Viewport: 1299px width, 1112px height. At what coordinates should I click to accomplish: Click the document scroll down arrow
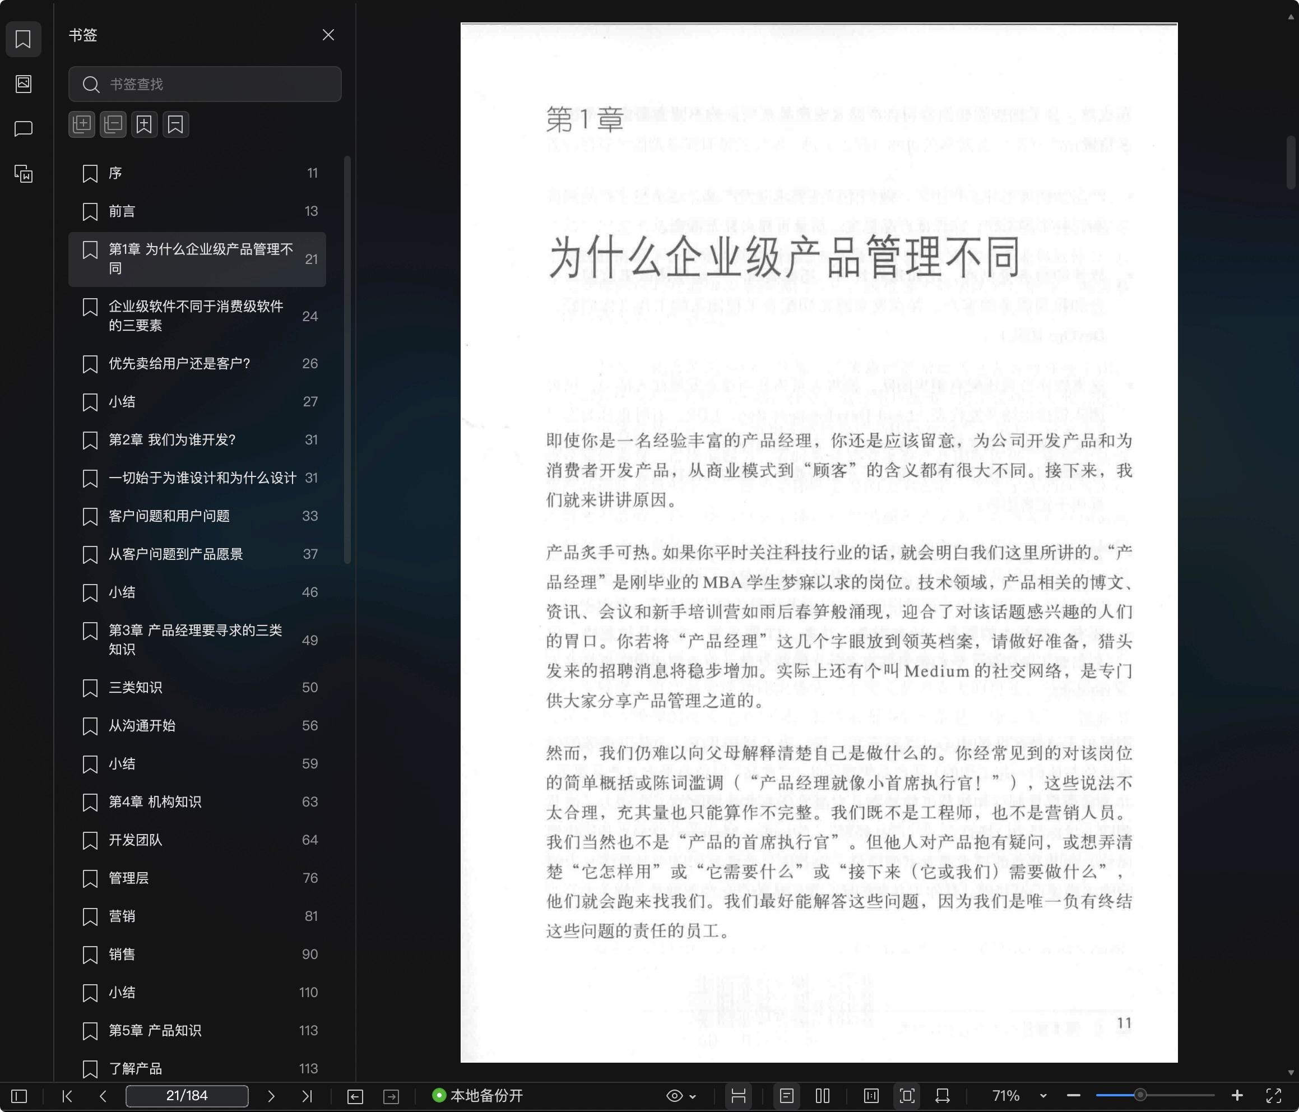tap(1290, 1074)
